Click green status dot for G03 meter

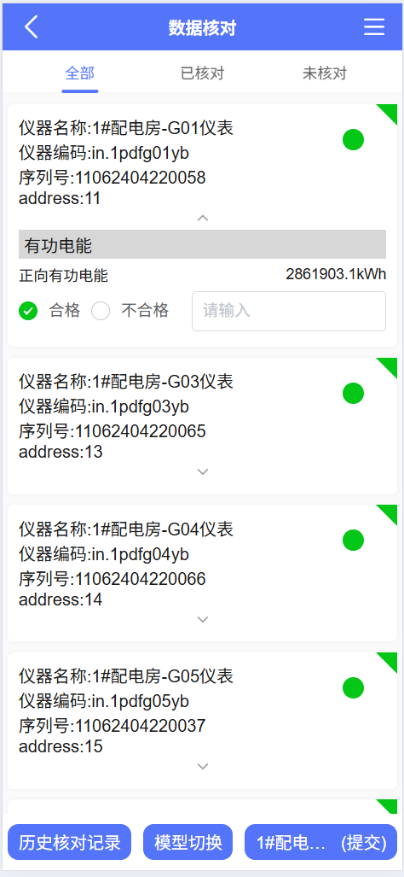353,393
